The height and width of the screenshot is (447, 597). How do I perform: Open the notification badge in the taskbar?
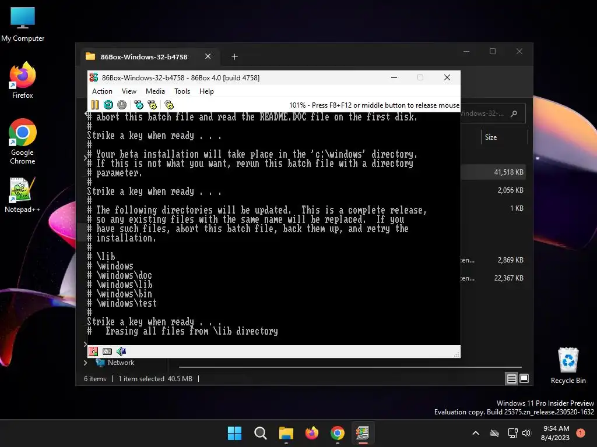click(x=581, y=433)
